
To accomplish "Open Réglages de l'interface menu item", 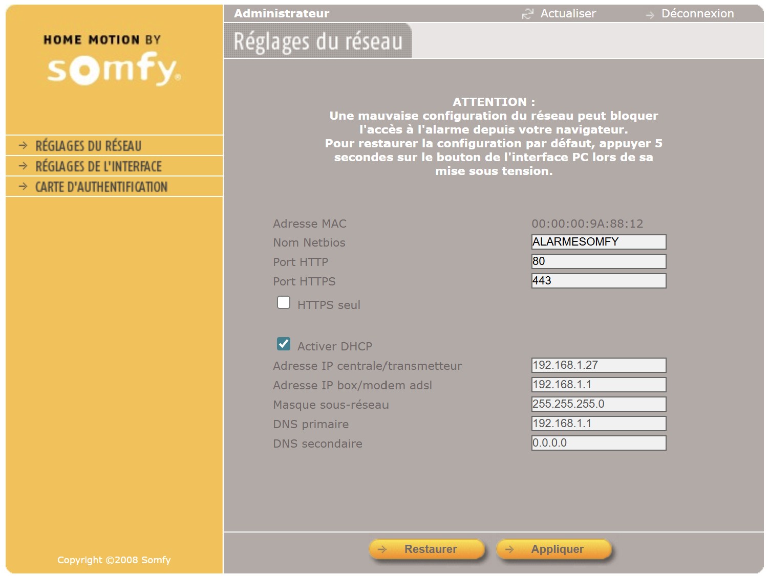I will [98, 166].
